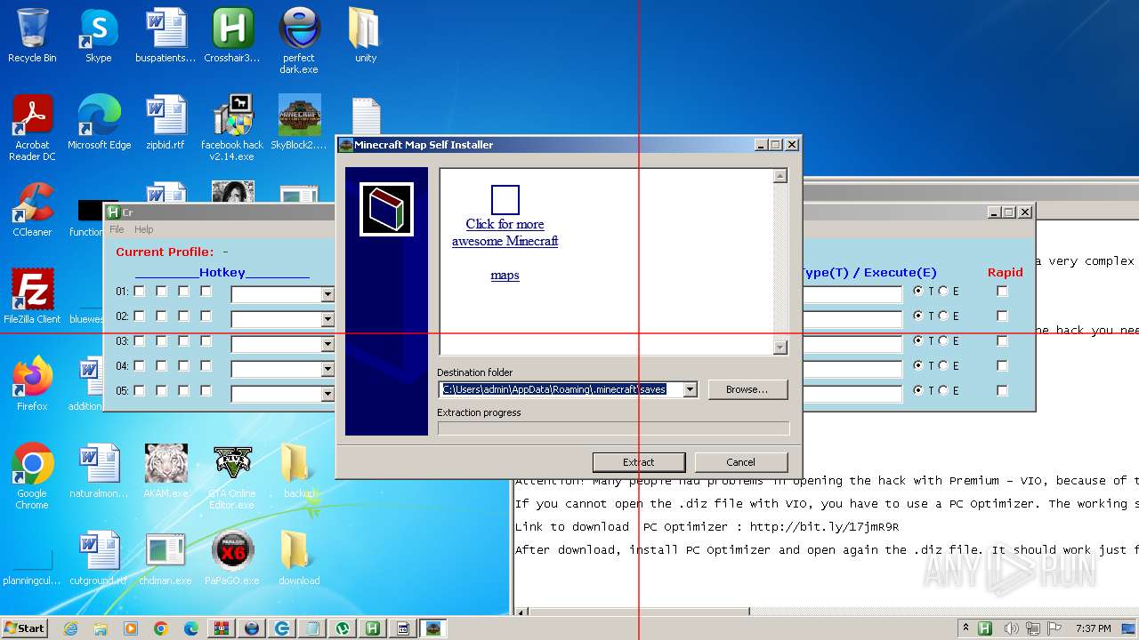
Task: Select the backup folder desktop icon
Action: (x=299, y=472)
